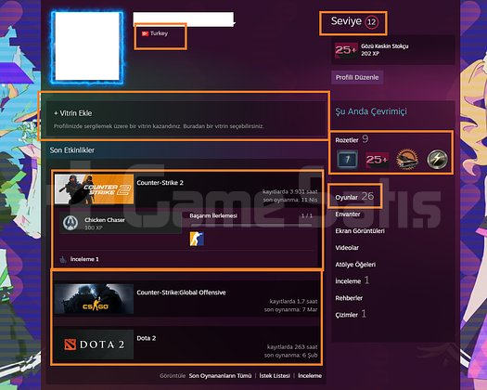The image size is (487, 390).
Task: Click the Başarım İlerlemesi label
Action: pyautogui.click(x=213, y=215)
